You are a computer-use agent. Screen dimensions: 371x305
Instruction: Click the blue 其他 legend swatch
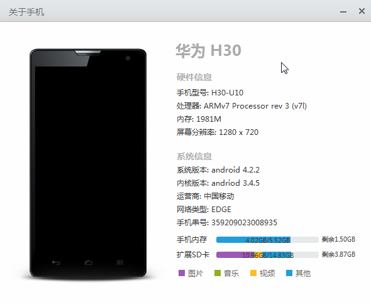289,273
